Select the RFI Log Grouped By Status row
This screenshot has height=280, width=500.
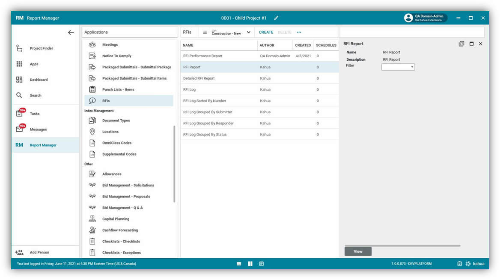[x=205, y=135]
